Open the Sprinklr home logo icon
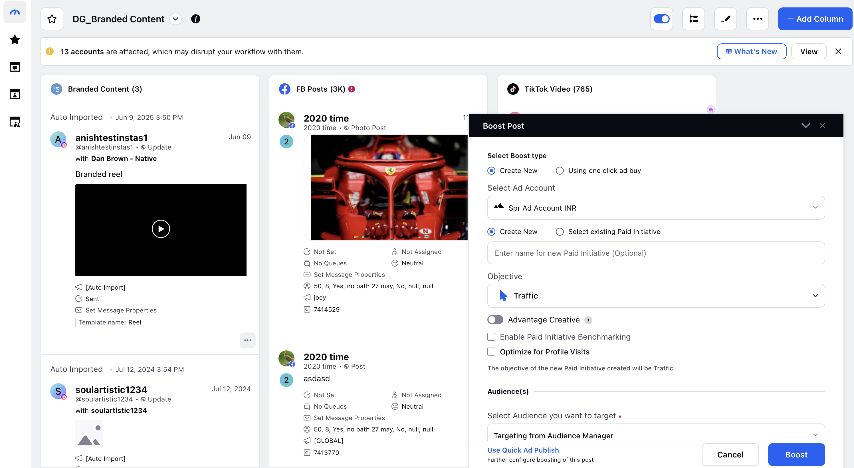854x468 pixels. (x=15, y=13)
